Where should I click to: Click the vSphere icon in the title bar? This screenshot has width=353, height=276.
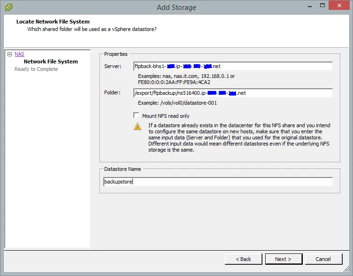8,7
